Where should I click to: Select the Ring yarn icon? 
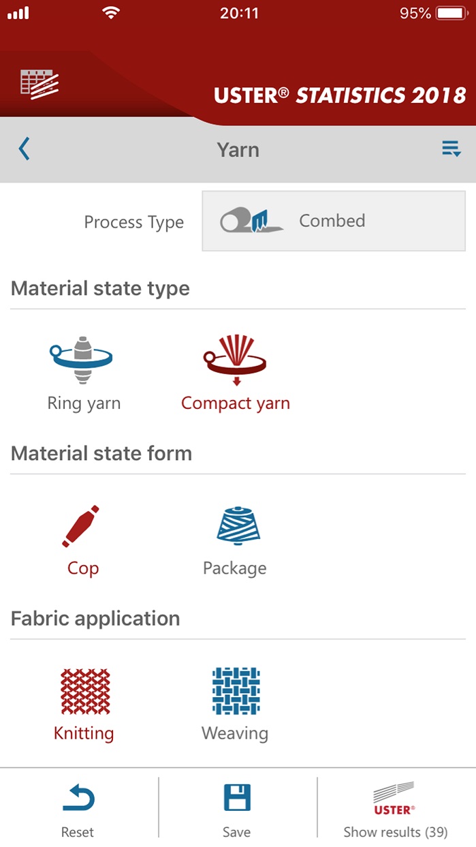(82, 360)
